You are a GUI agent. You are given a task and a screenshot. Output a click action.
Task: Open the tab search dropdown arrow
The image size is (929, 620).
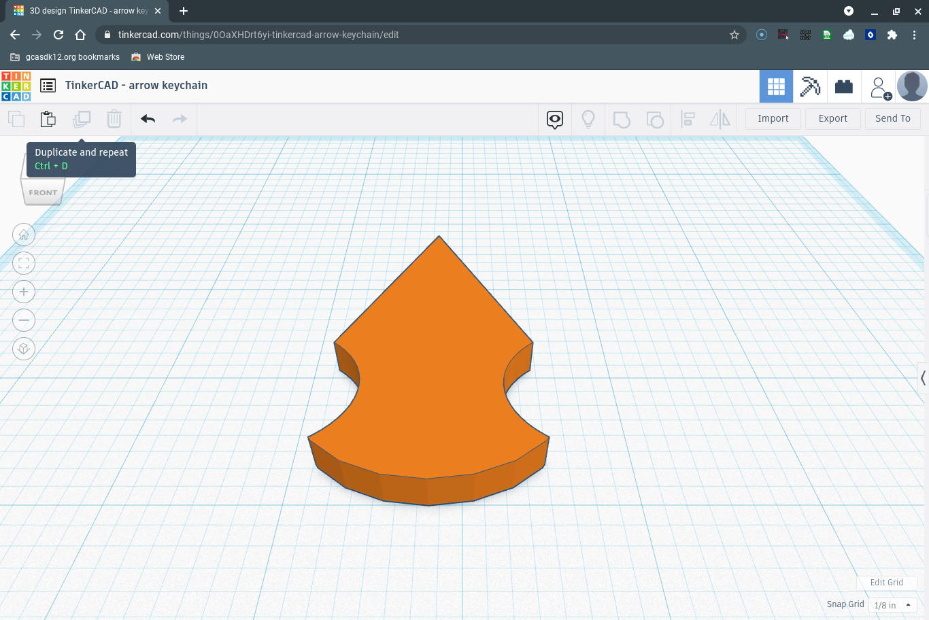pos(849,11)
